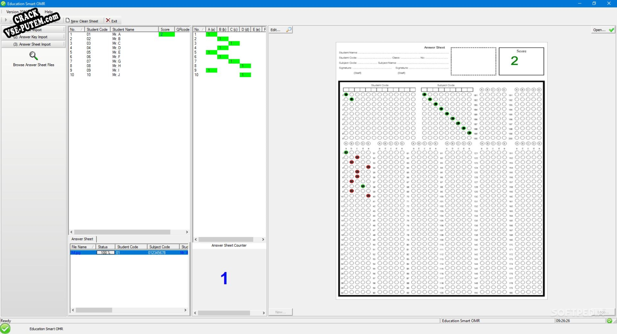
Task: Click the red X Exit icon
Action: click(x=108, y=20)
